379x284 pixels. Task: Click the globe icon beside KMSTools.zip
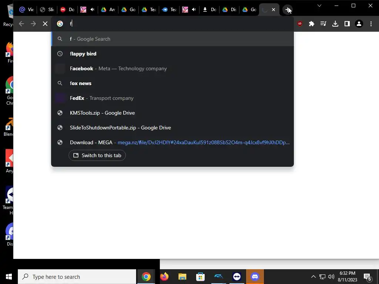(x=60, y=113)
